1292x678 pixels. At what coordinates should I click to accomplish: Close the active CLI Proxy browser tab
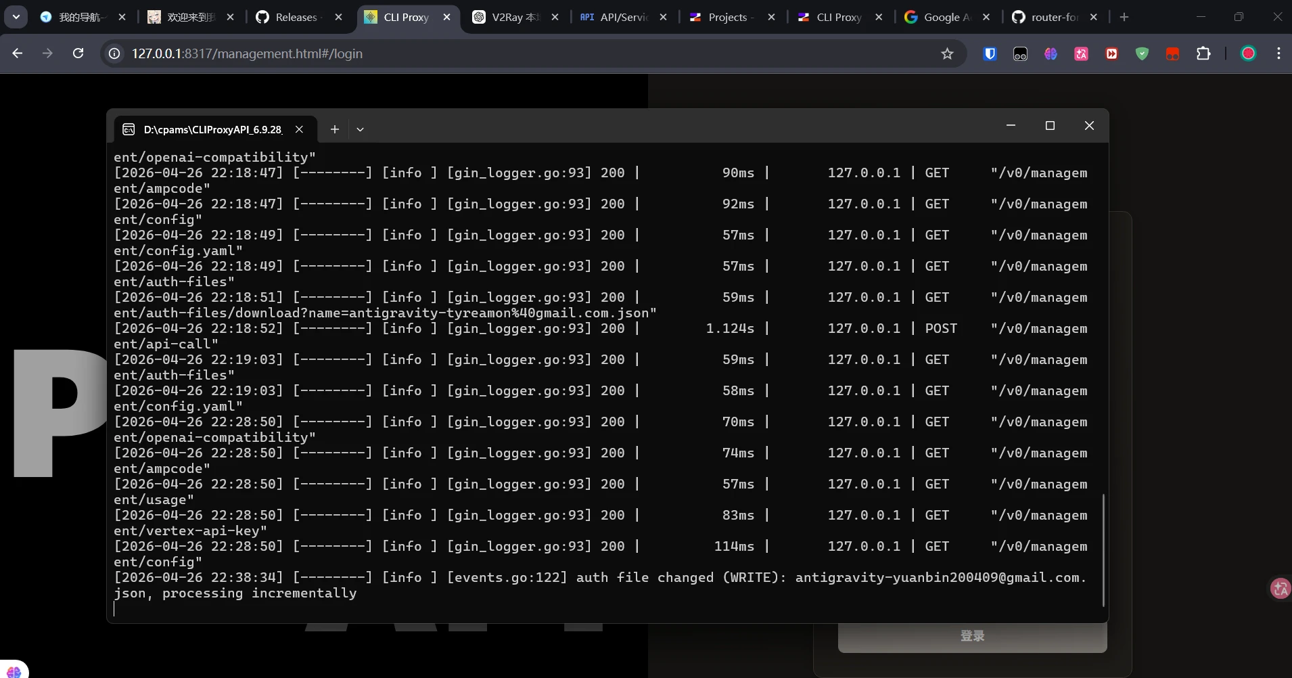pyautogui.click(x=446, y=18)
